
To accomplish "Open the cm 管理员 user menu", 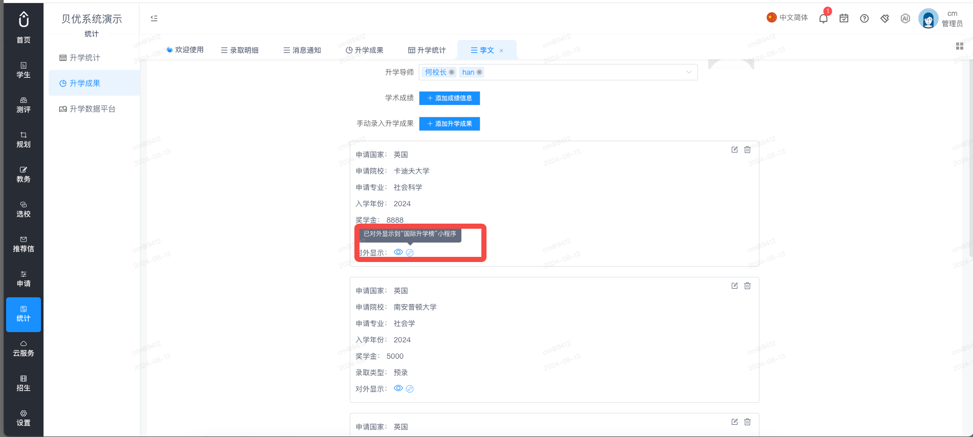I will pyautogui.click(x=941, y=19).
